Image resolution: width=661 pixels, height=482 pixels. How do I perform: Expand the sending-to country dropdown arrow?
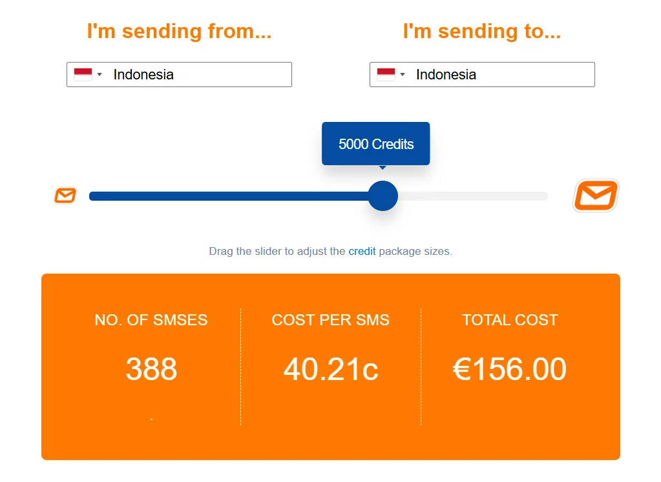(x=403, y=75)
